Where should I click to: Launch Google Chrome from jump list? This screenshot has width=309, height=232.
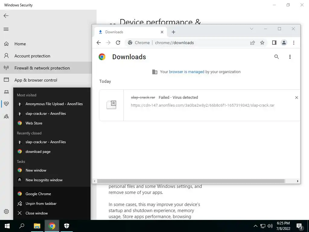pos(52,194)
